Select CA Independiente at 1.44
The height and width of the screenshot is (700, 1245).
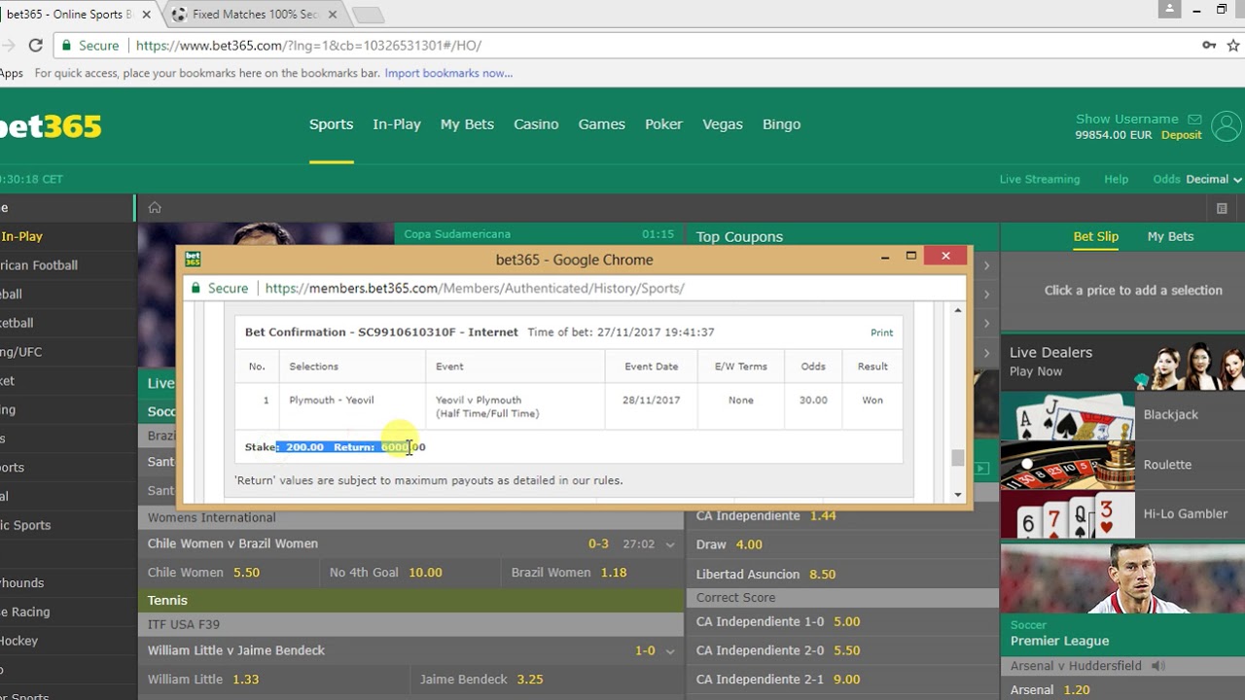point(842,516)
